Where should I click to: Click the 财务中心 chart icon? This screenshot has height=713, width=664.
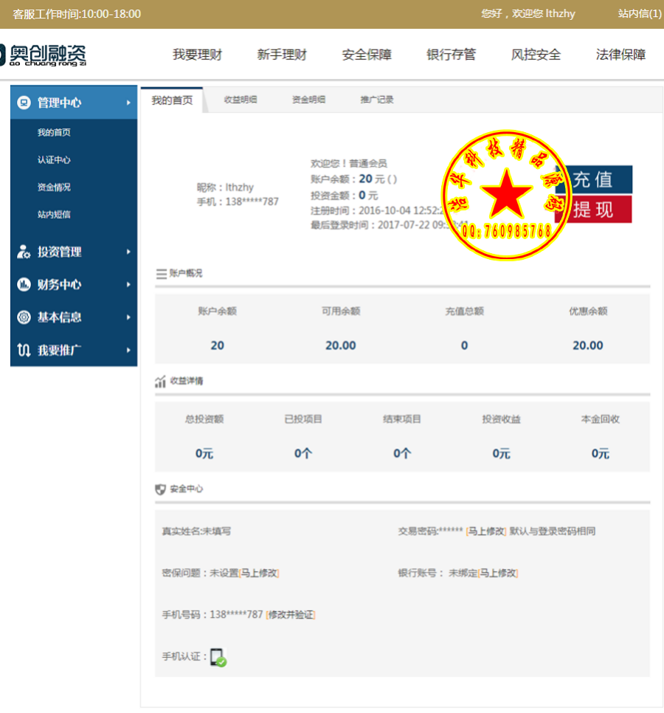tap(24, 284)
